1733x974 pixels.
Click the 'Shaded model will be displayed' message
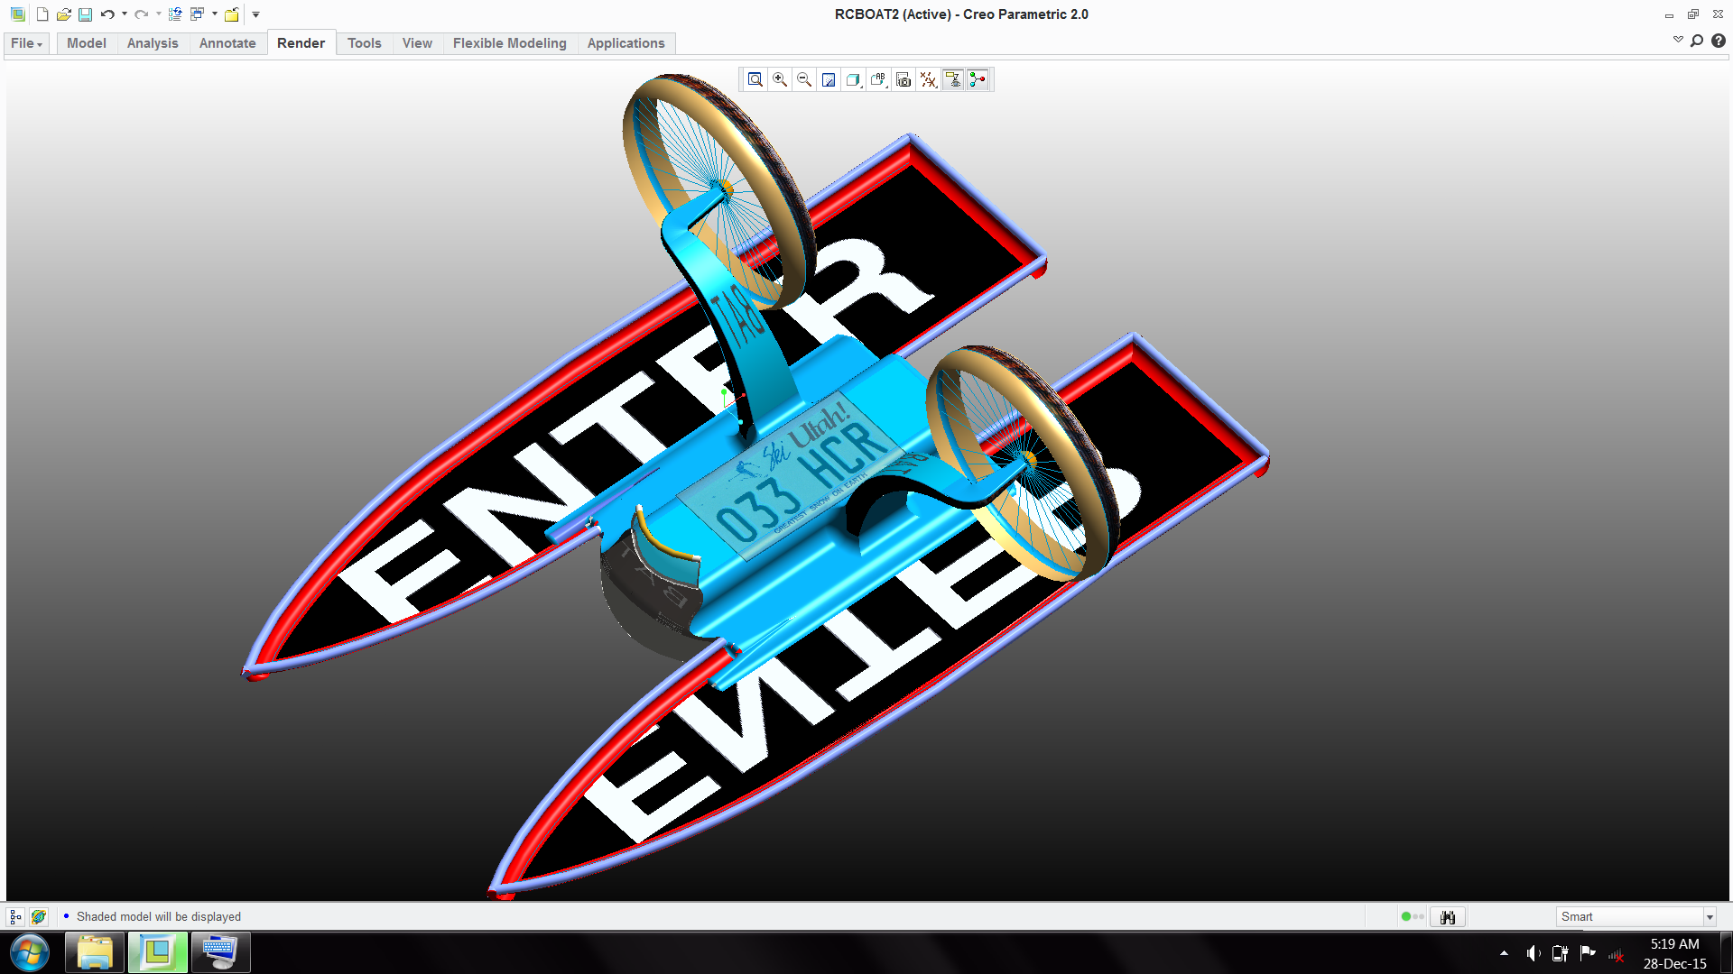(x=159, y=917)
